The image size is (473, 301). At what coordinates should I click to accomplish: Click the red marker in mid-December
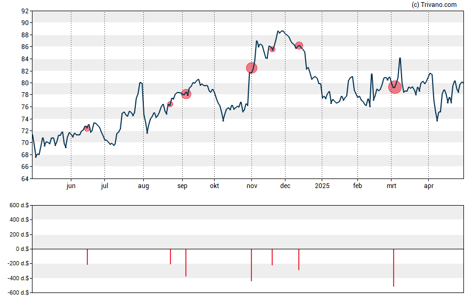[299, 45]
